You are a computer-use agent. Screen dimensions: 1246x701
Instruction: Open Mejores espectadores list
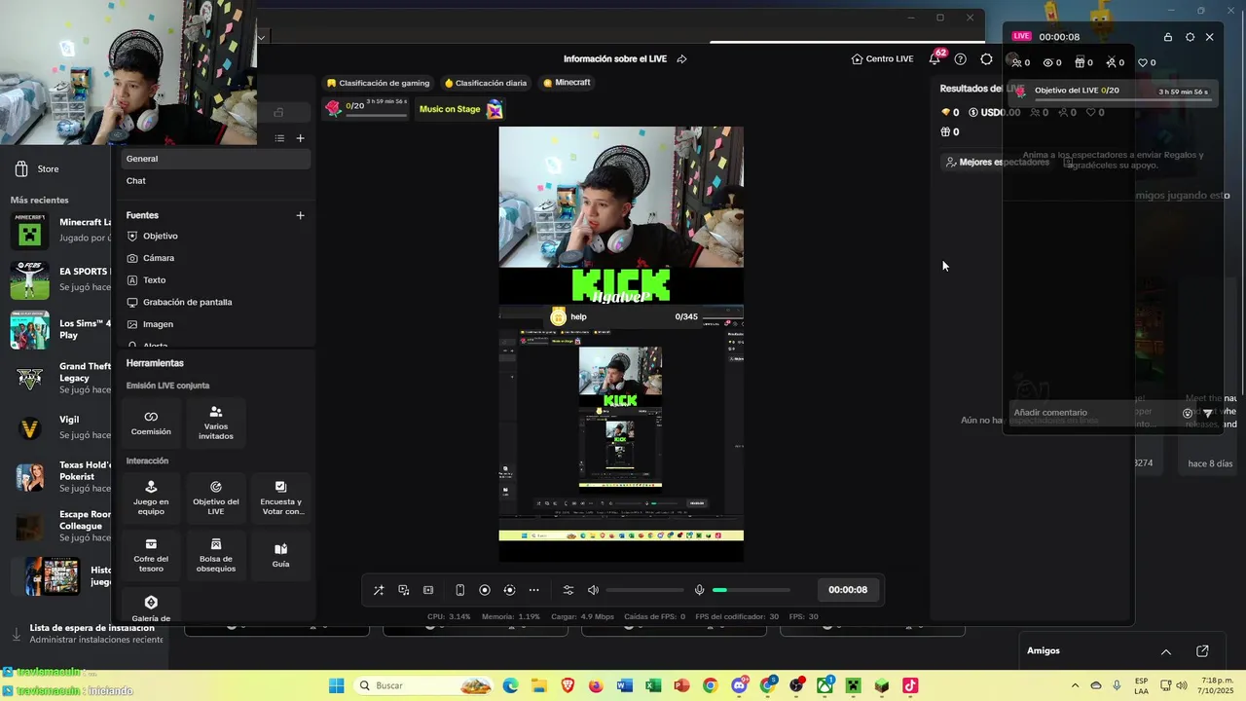coord(998,163)
